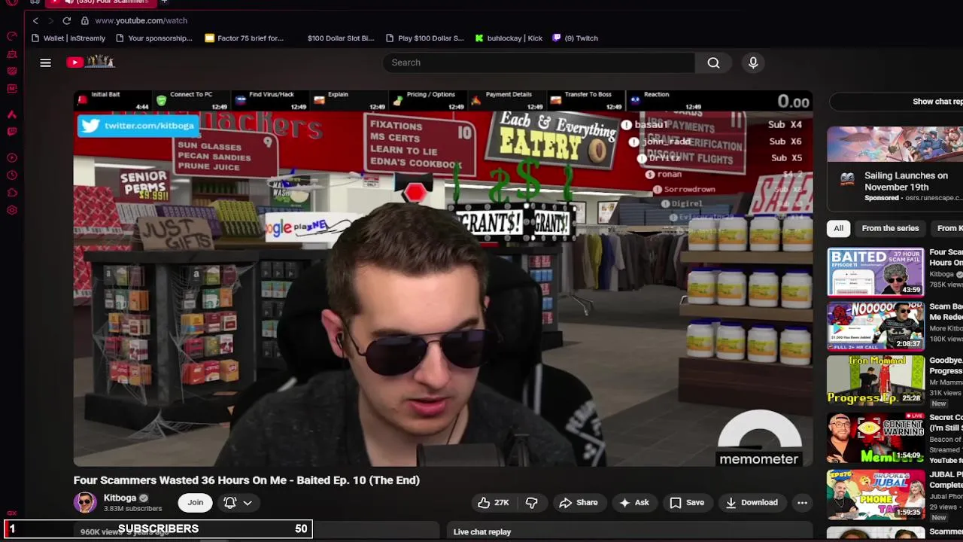This screenshot has width=963, height=542.
Task: Click the www.youtube.com/watch address bar
Action: (141, 20)
